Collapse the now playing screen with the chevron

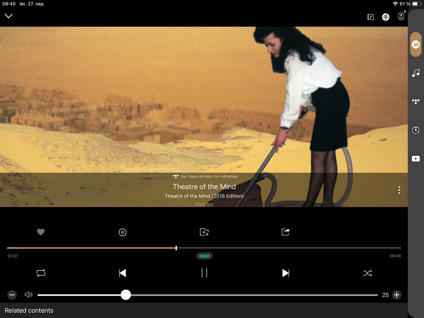(9, 16)
